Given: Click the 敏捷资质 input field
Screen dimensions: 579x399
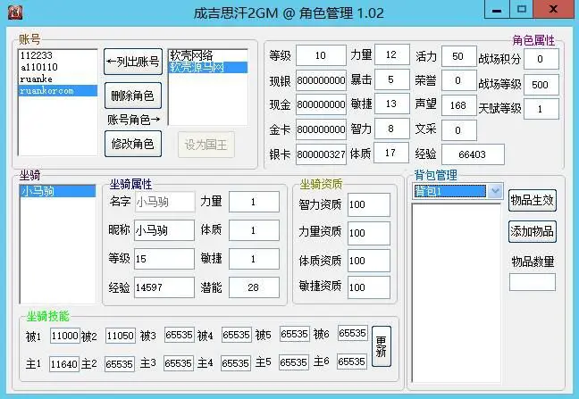Looking at the screenshot, I should tap(368, 287).
